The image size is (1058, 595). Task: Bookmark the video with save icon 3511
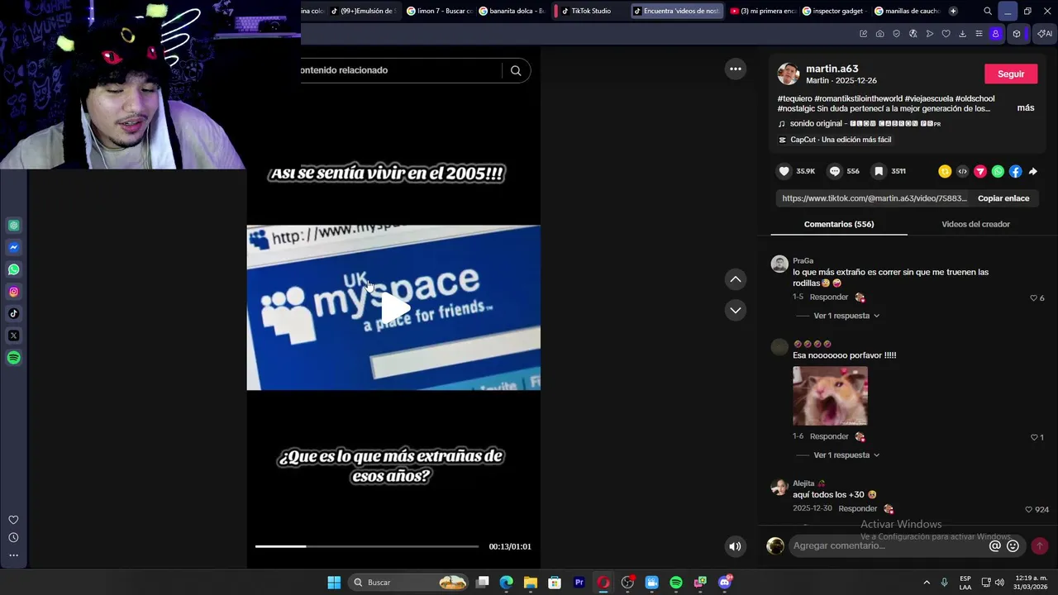879,171
